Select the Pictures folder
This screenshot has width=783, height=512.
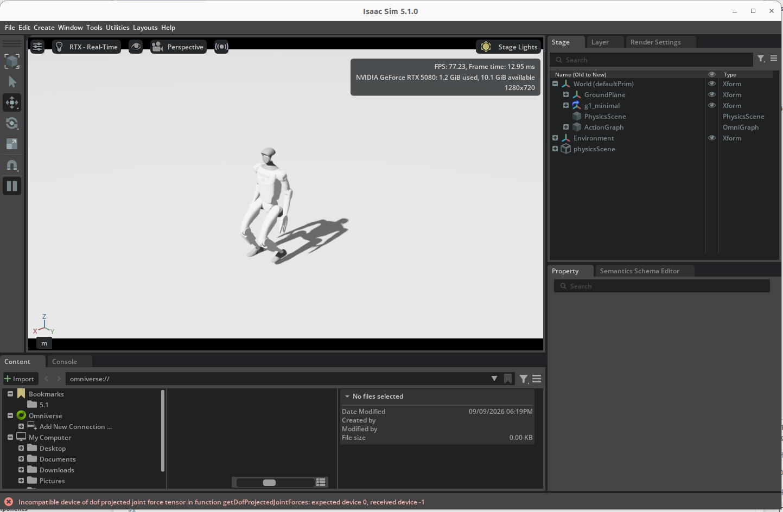(x=46, y=481)
